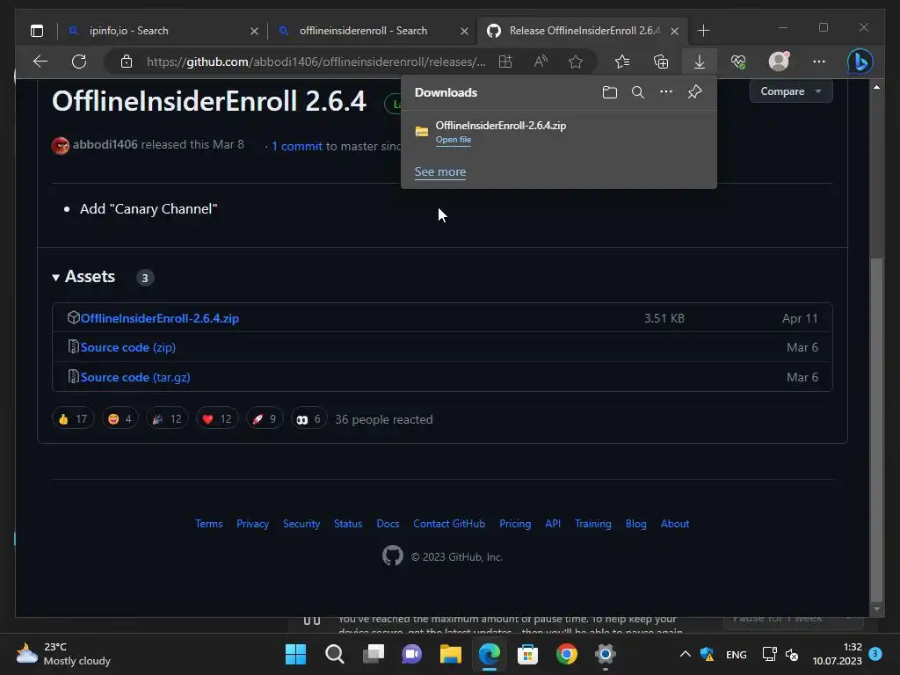View site information lock icon
Image resolution: width=900 pixels, height=675 pixels.
[x=127, y=62]
